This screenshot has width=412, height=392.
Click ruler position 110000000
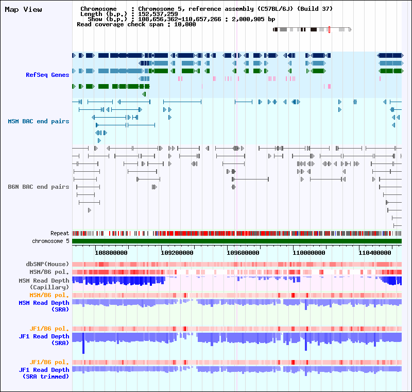pyautogui.click(x=309, y=253)
